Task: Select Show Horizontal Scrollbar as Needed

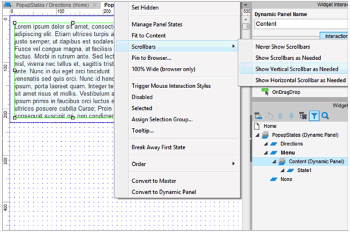Action: [294, 80]
